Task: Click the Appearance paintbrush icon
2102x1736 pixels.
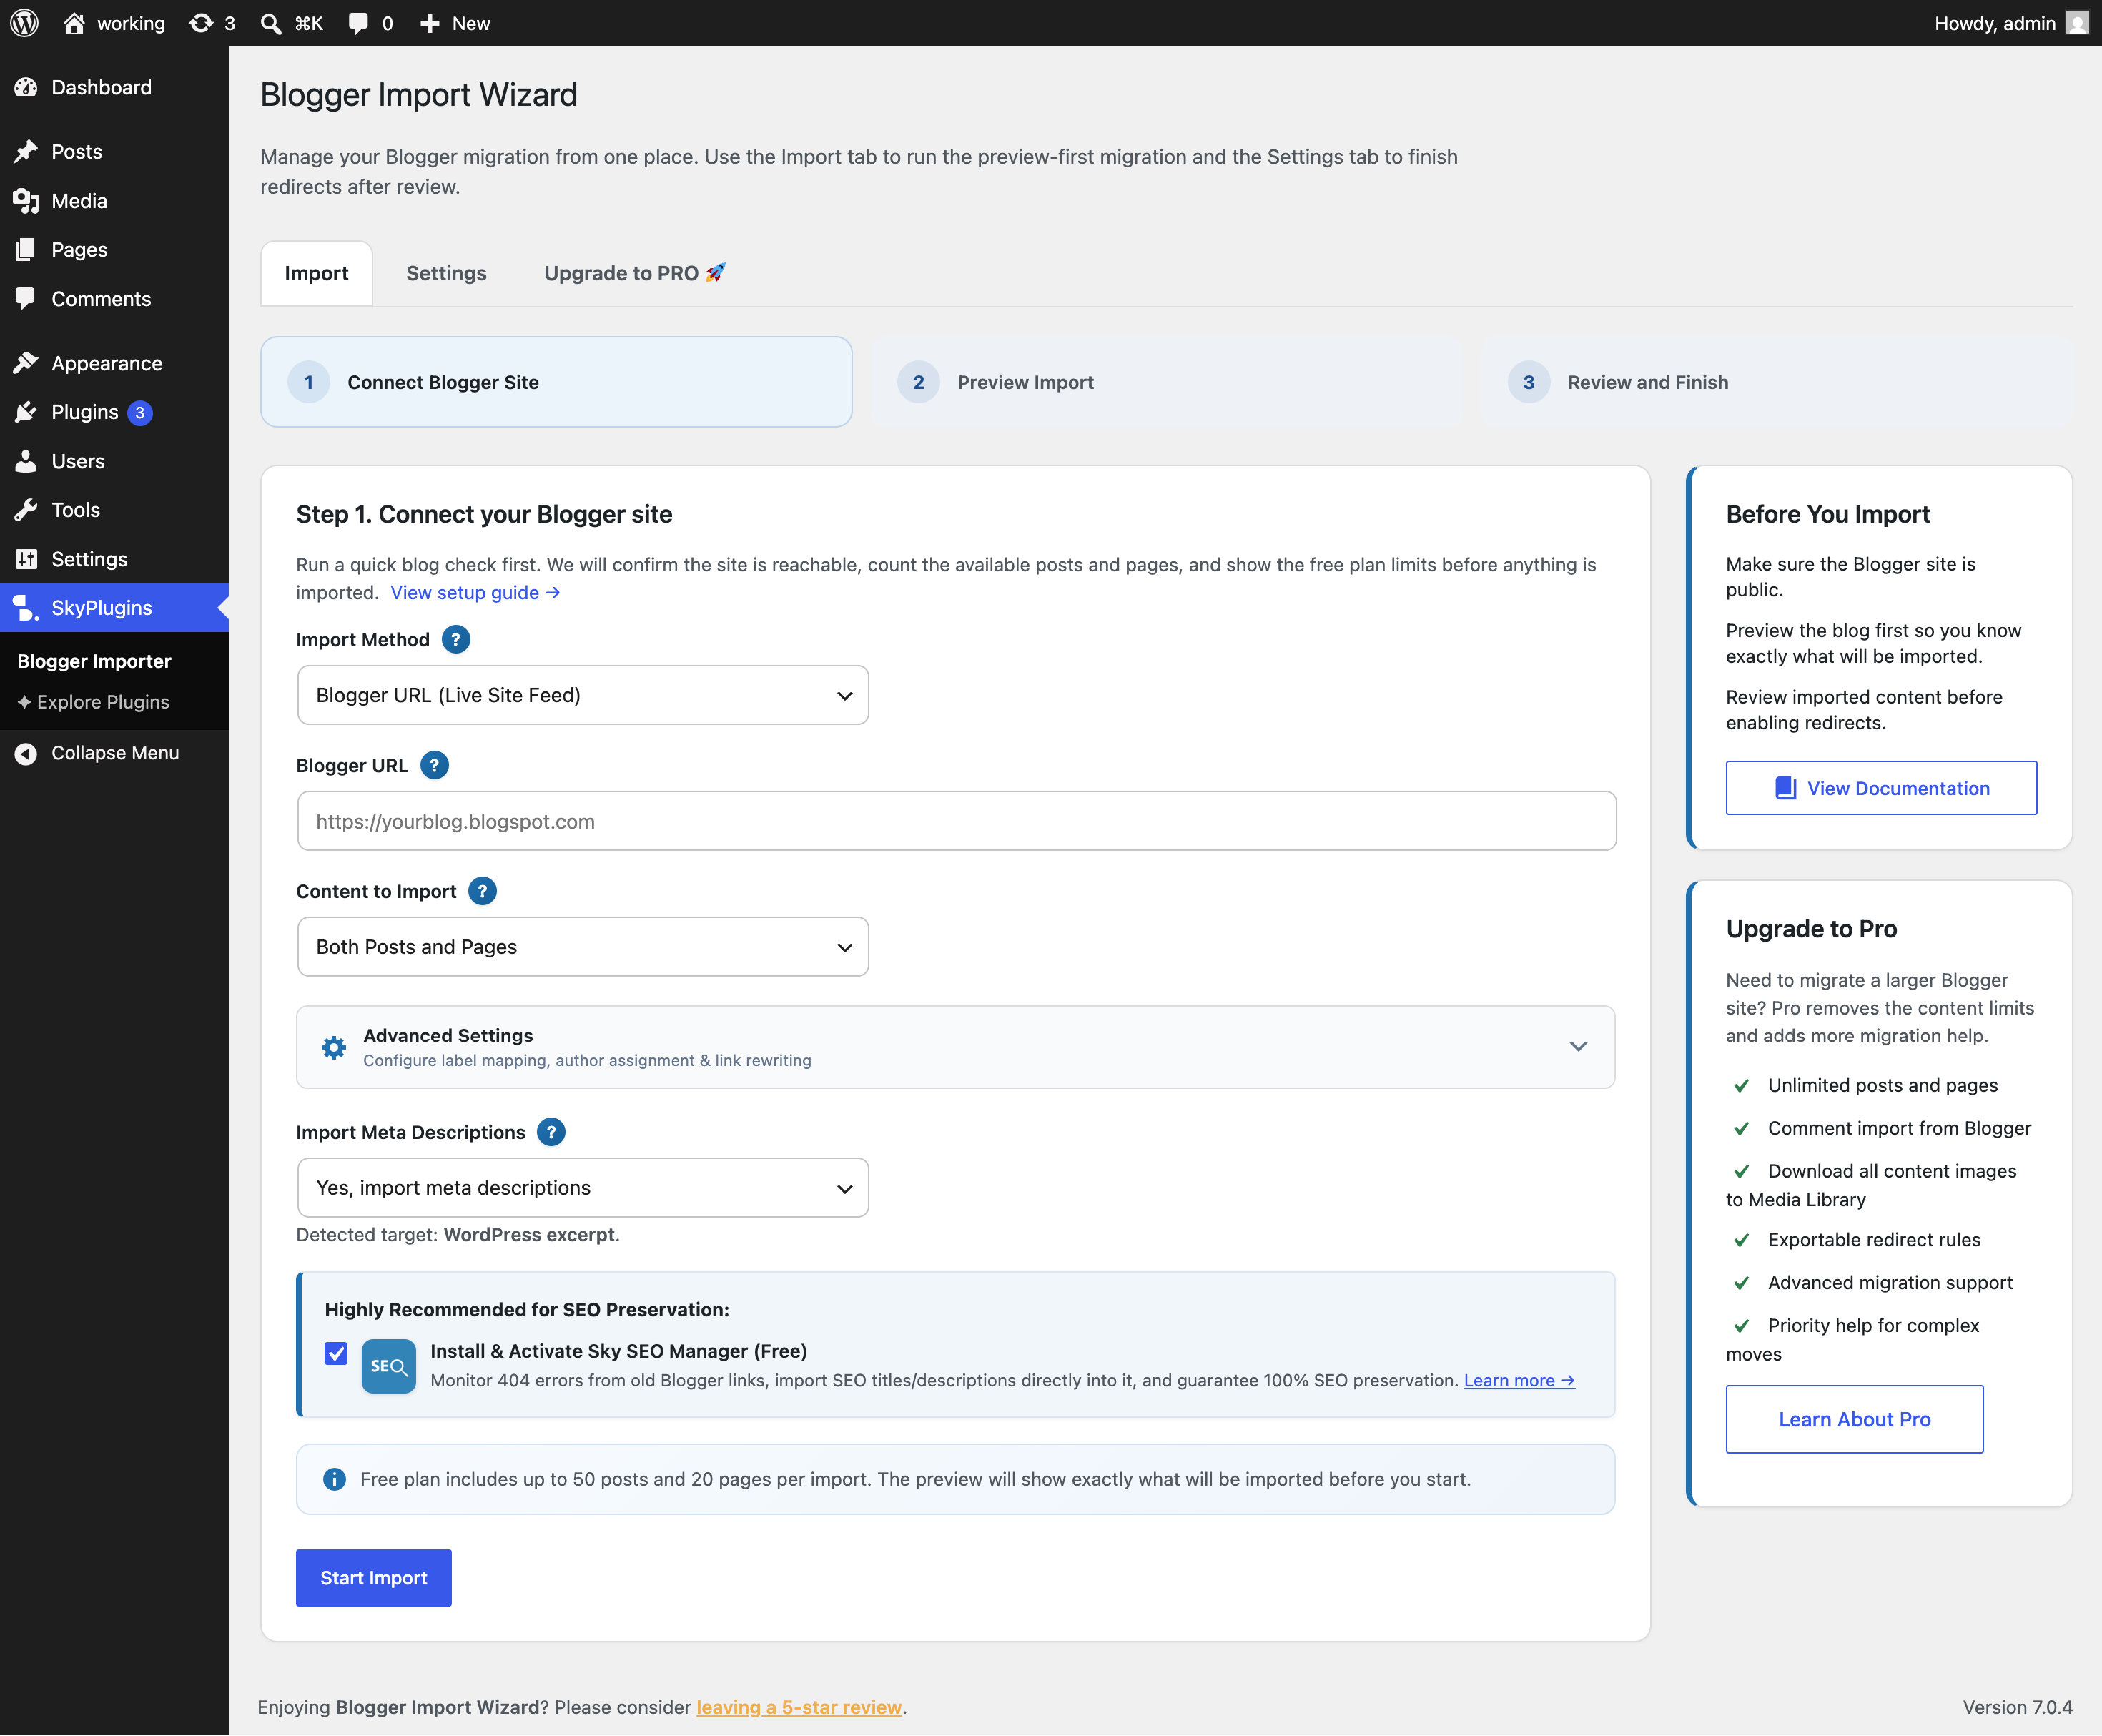Action: (x=26, y=363)
